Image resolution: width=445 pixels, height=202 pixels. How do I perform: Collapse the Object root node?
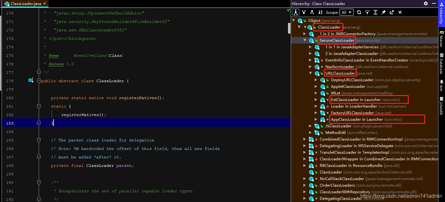click(x=294, y=20)
